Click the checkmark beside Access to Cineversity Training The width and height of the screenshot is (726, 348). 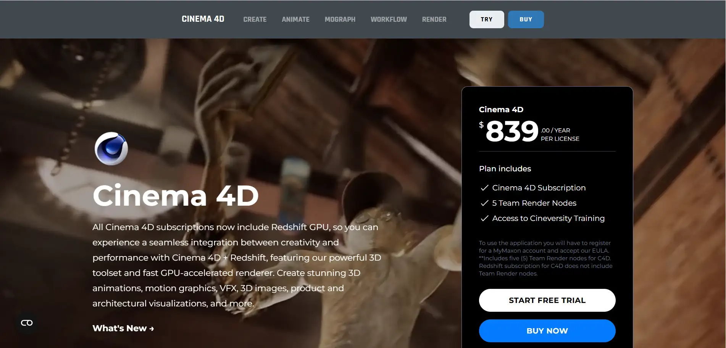[484, 218]
